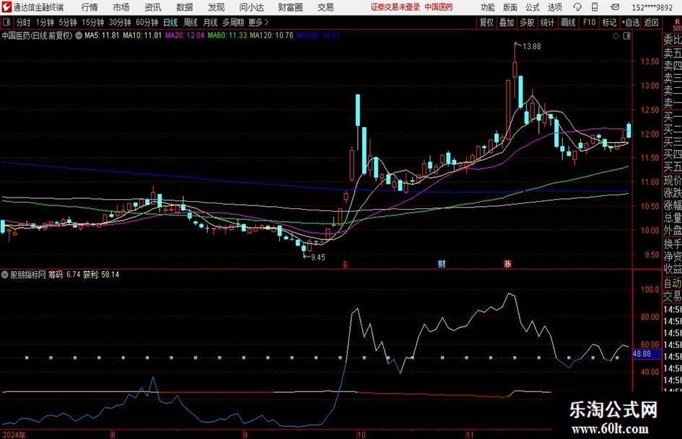Open the 功能 menu
This screenshot has height=439, width=682.
pos(488,7)
